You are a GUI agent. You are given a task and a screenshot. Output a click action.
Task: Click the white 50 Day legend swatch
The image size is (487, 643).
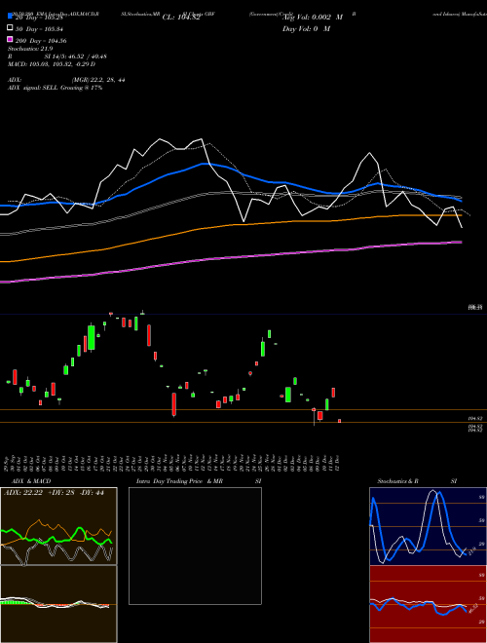tap(10, 28)
